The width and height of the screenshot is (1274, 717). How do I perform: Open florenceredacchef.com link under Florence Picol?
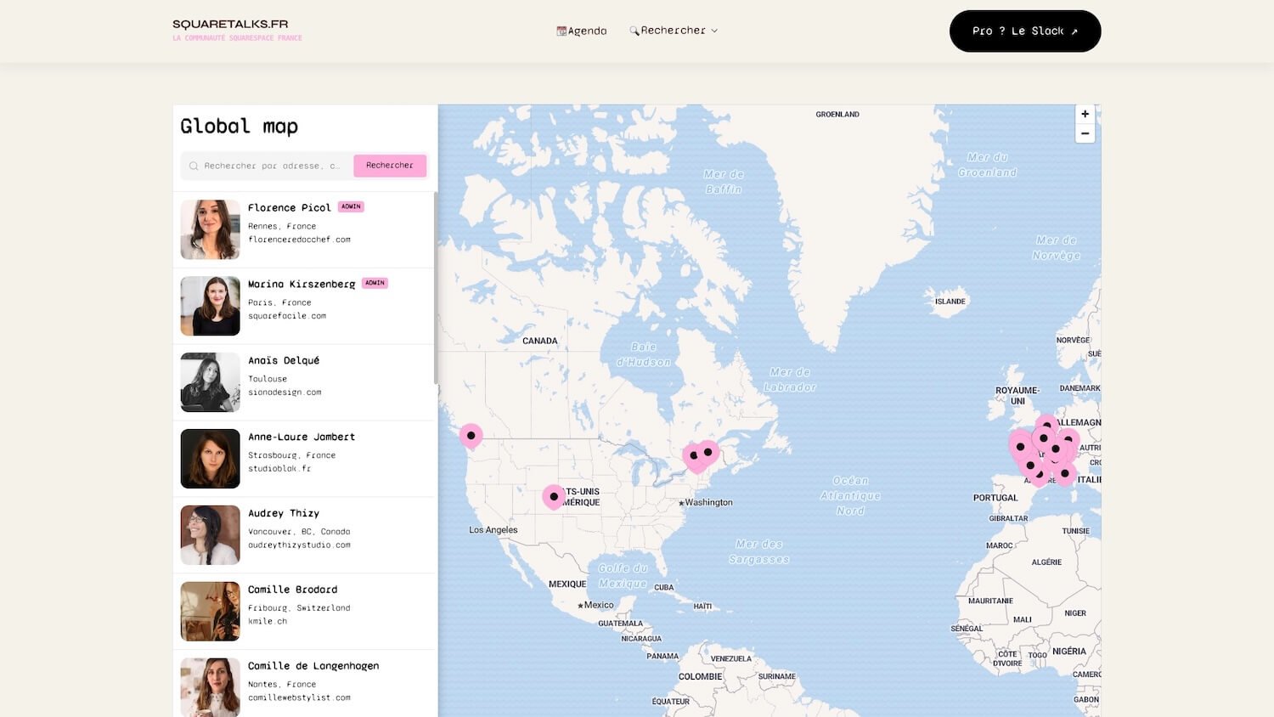click(x=299, y=240)
